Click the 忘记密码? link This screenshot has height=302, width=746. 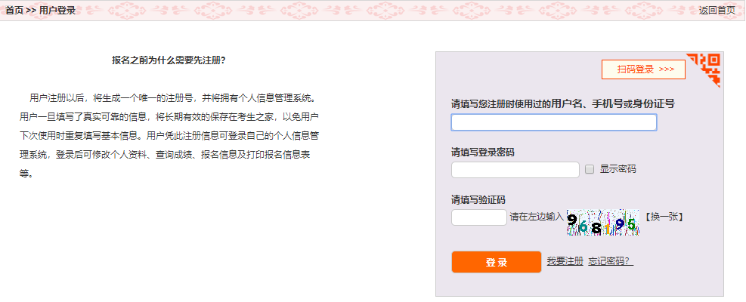(x=610, y=261)
